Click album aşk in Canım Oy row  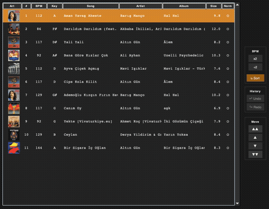coord(167,108)
